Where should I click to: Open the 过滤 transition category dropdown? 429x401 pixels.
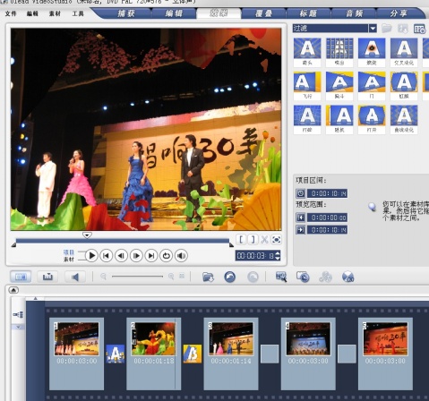(x=373, y=29)
